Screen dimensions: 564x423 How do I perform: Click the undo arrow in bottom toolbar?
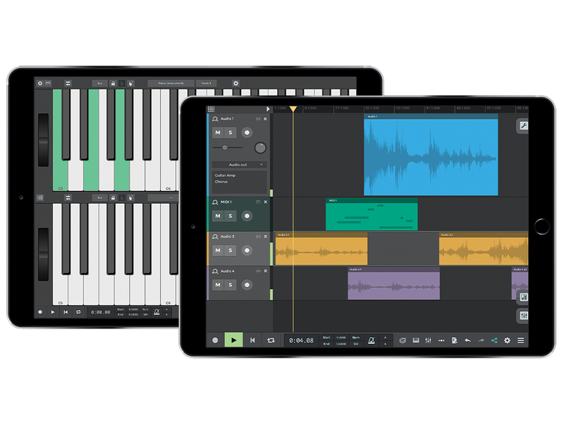pos(467,341)
